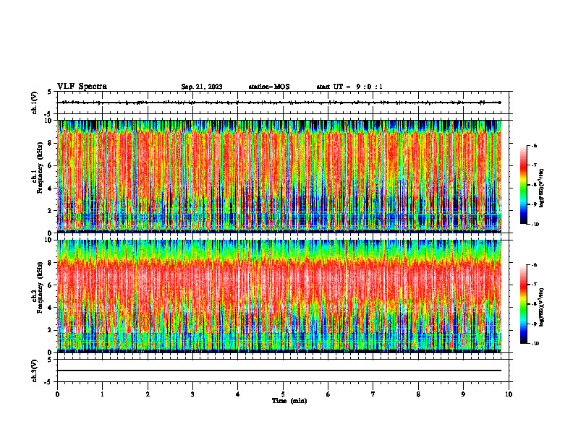Click the ch.2 spectrogram color scale bar
Screen dimensions: 573x442
coord(523,304)
